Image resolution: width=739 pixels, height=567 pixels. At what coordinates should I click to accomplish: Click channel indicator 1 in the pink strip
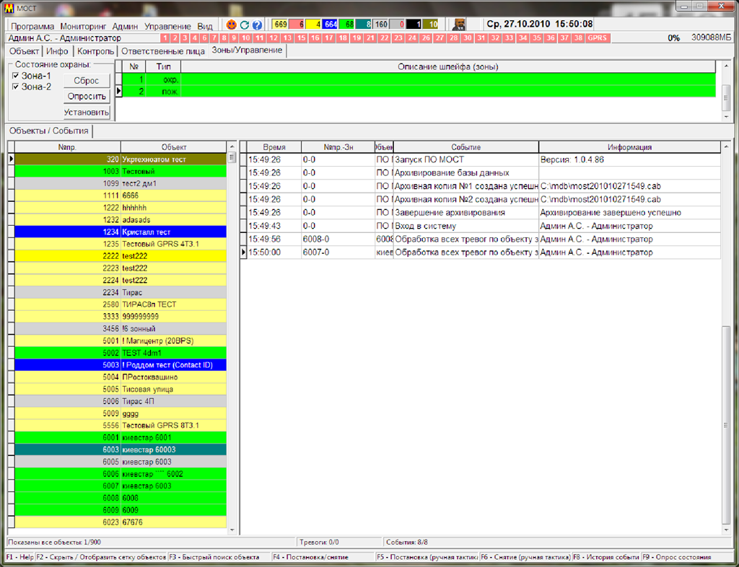pyautogui.click(x=165, y=38)
